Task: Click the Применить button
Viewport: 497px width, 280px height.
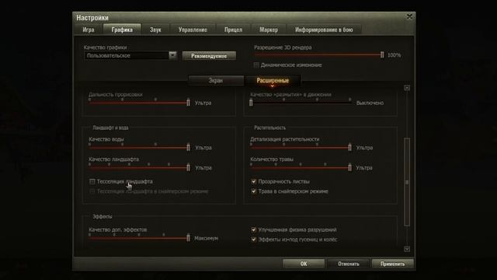Action: point(392,264)
